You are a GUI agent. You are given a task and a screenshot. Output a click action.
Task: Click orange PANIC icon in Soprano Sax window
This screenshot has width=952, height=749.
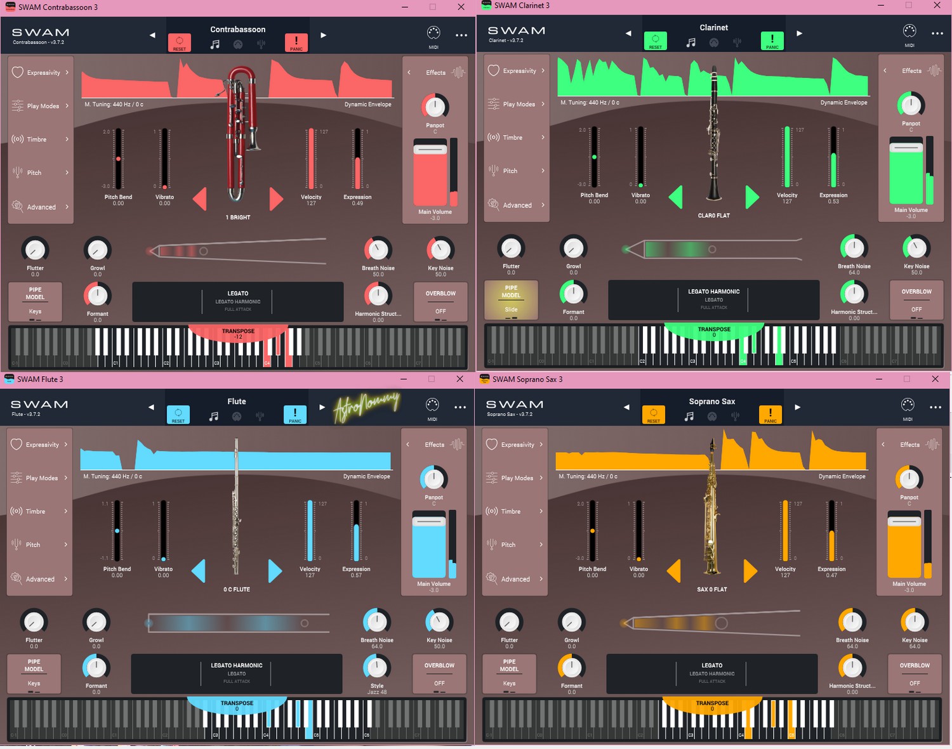pos(770,415)
